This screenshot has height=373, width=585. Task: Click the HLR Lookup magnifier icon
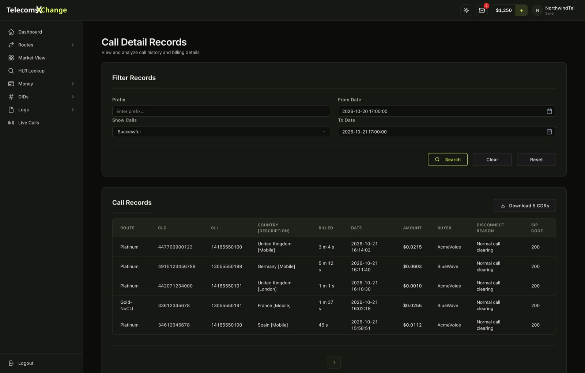pyautogui.click(x=11, y=71)
